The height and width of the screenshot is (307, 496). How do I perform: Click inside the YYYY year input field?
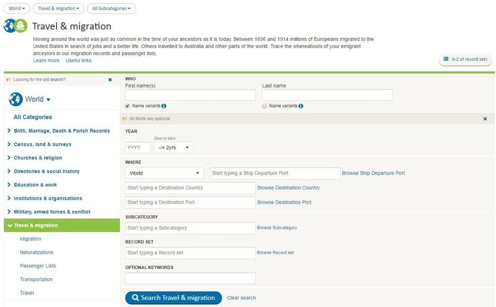(137, 147)
